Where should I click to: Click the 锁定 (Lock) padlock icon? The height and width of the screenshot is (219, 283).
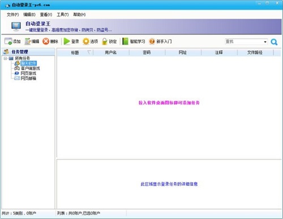105,41
